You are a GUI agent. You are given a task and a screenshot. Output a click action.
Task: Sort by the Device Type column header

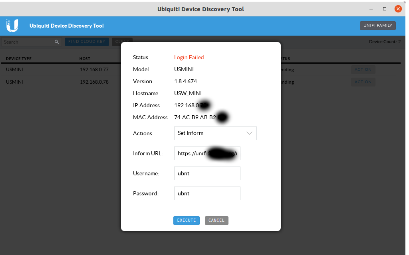pos(19,59)
